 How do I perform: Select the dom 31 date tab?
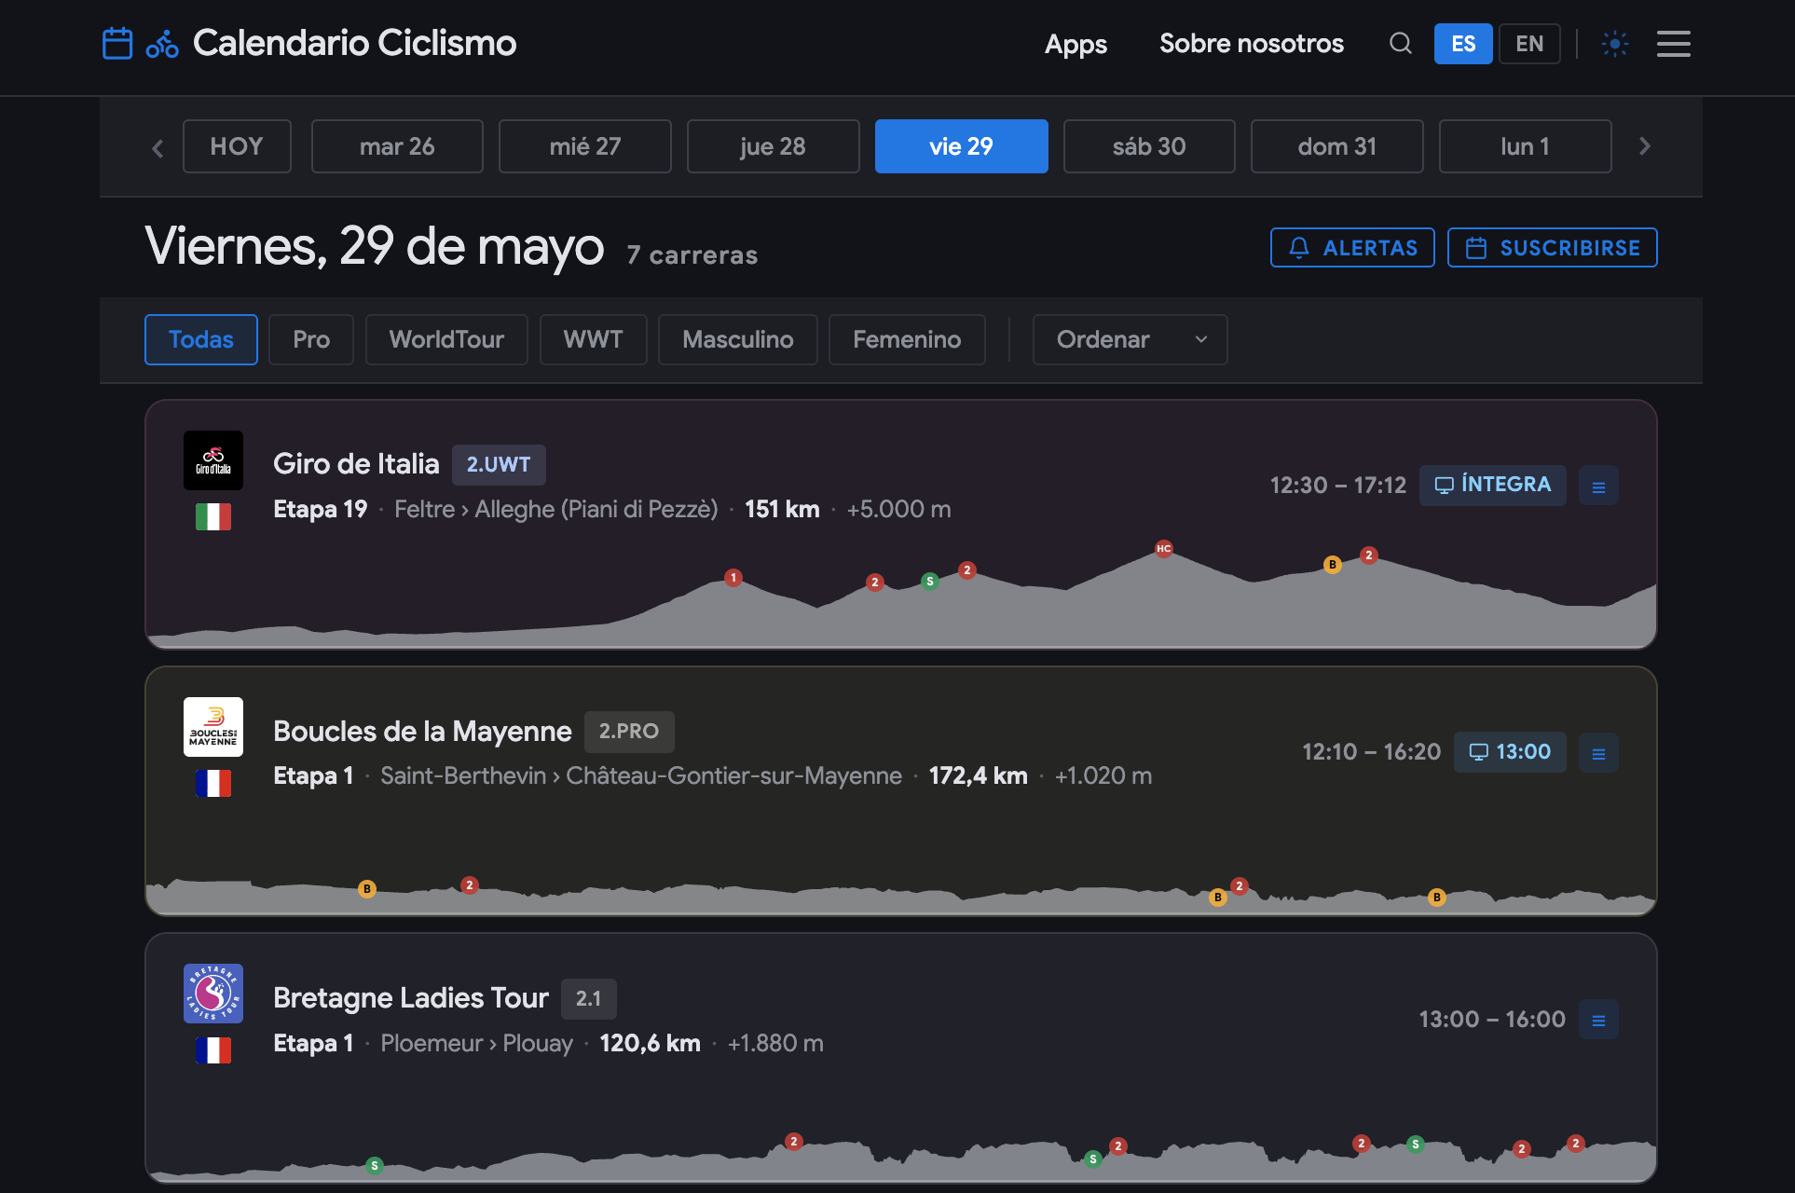(x=1336, y=146)
